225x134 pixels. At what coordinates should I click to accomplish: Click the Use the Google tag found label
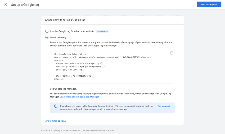72,31
